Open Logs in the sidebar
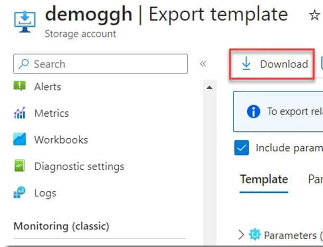Image resolution: width=323 pixels, height=247 pixels. click(45, 193)
